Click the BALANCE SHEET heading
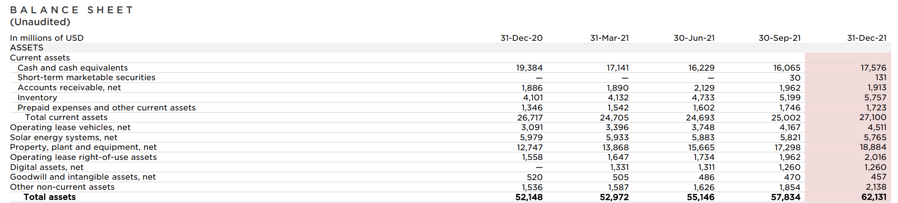 pos(71,10)
